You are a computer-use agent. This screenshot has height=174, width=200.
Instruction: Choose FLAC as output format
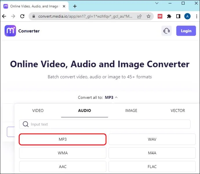152,166
